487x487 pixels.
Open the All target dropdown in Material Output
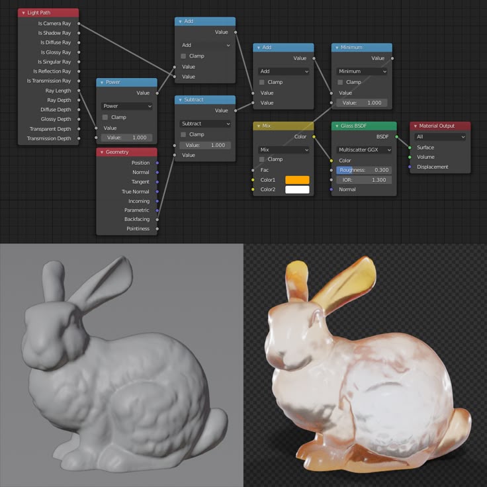(x=440, y=137)
